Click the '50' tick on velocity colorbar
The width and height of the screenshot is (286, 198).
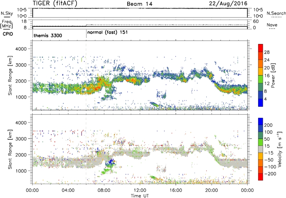click(267, 139)
